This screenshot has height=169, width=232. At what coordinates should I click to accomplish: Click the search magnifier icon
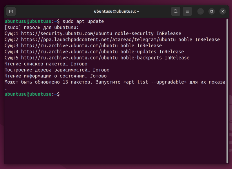[176, 12]
